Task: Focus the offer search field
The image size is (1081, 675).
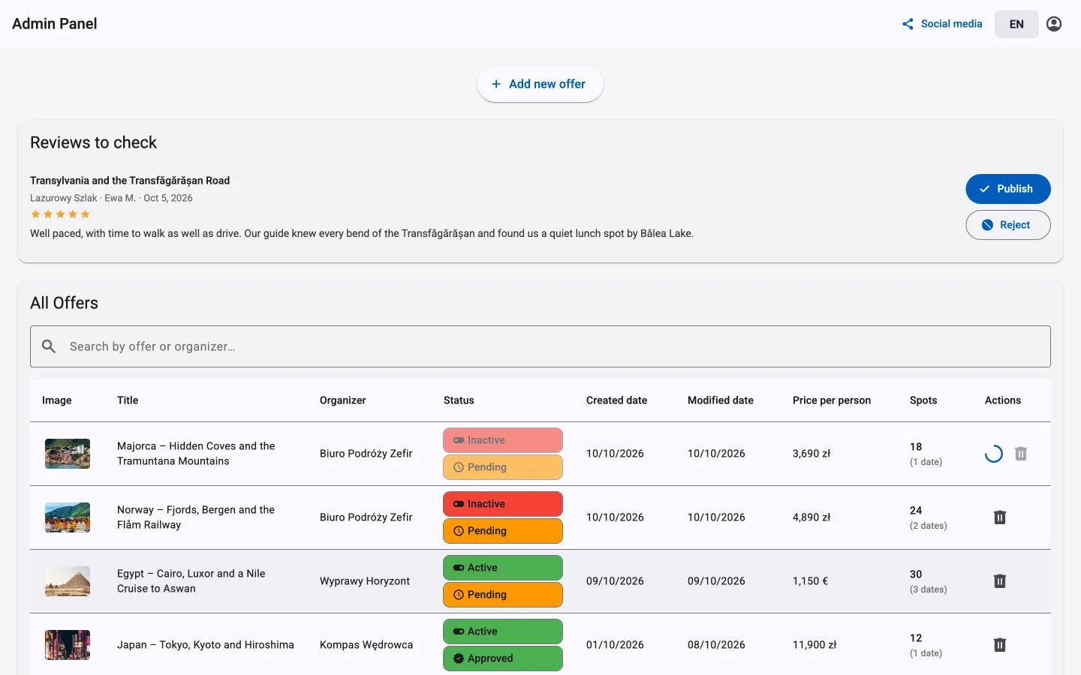Action: [540, 346]
